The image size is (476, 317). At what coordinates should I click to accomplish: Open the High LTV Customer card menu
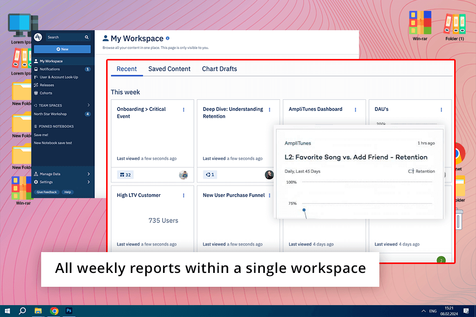(x=183, y=195)
